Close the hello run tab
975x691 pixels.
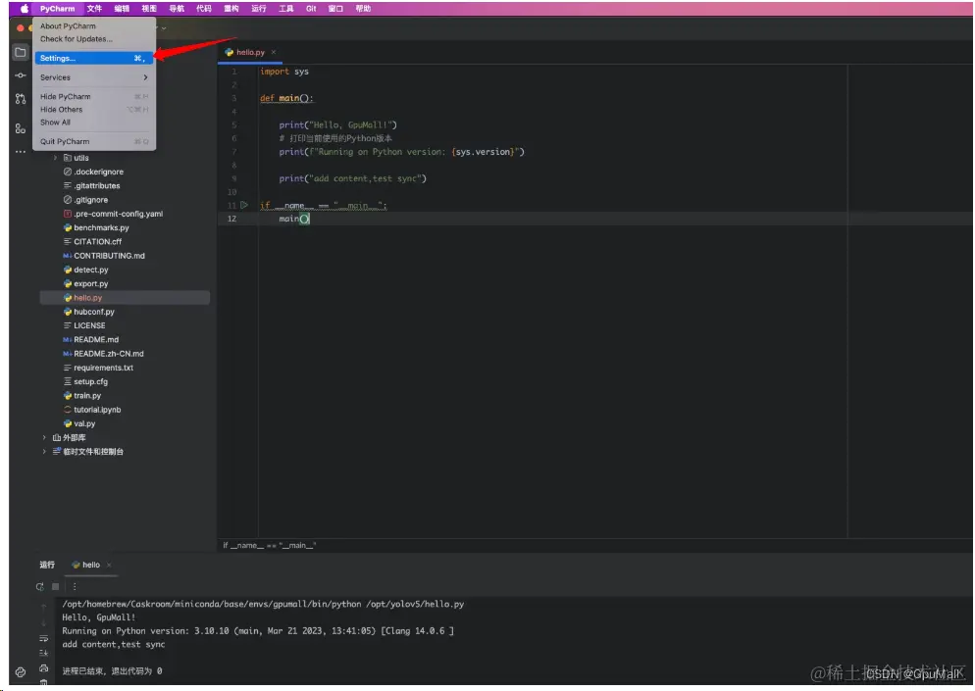pos(109,565)
